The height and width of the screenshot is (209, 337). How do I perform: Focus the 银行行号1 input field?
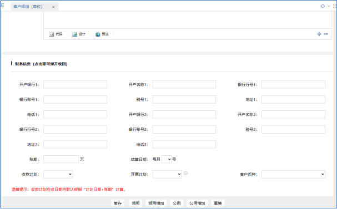293,84
